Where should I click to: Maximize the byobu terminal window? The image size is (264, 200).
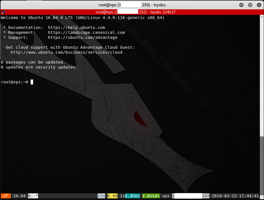pos(250,5)
